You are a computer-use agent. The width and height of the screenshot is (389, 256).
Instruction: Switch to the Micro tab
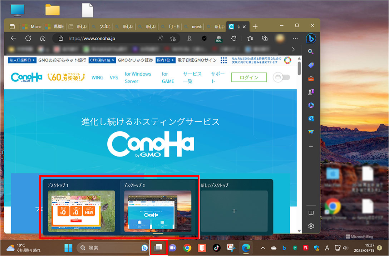point(31,26)
